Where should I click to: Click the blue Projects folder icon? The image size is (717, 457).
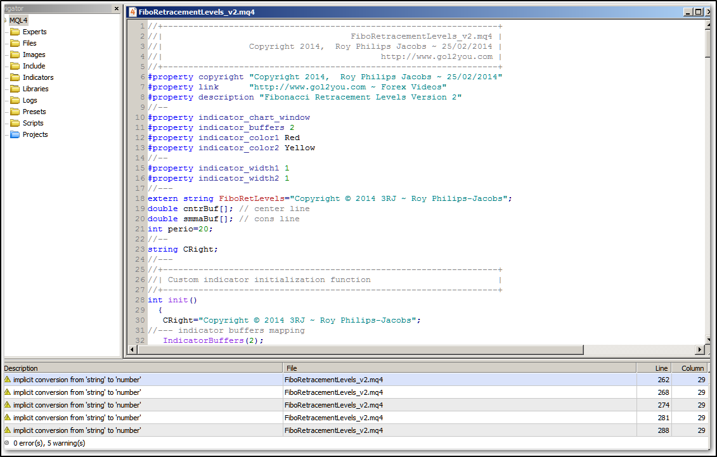coord(15,134)
